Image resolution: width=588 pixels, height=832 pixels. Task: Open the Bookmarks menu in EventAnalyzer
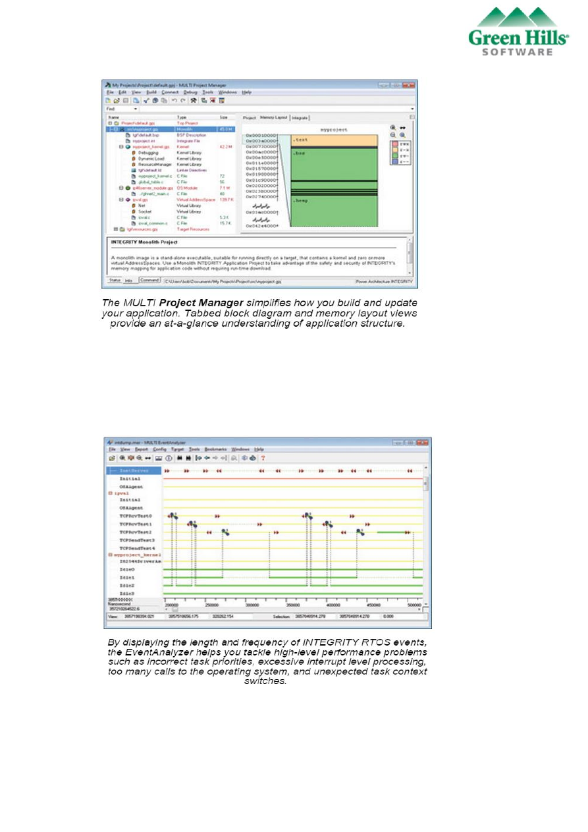click(215, 449)
